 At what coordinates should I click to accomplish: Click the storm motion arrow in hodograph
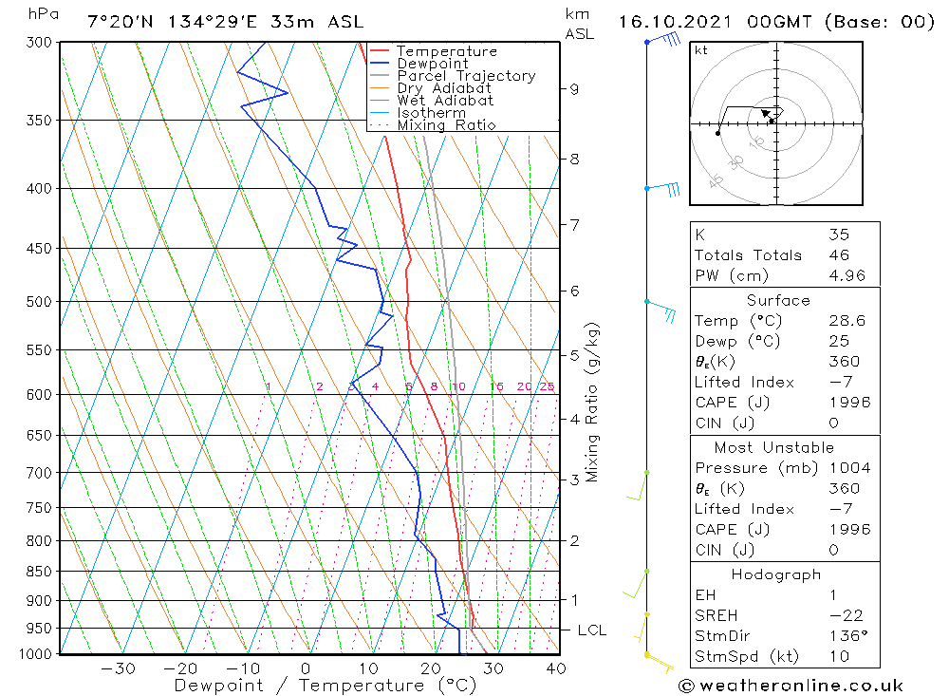(766, 114)
